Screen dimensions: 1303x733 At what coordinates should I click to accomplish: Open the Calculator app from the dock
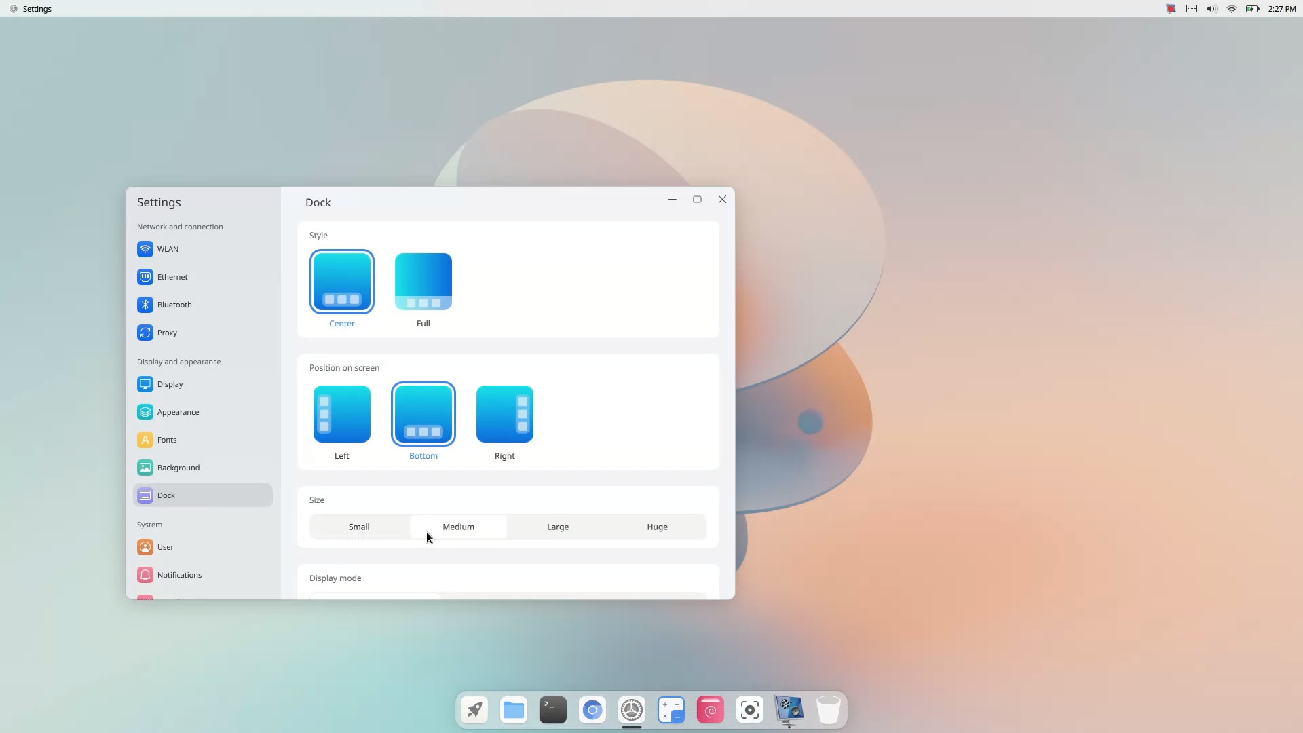click(x=671, y=710)
